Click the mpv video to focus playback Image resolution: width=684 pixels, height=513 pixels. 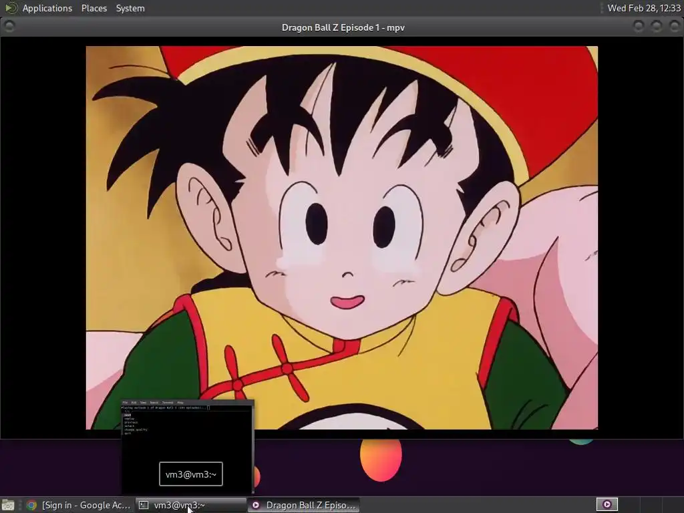point(341,238)
